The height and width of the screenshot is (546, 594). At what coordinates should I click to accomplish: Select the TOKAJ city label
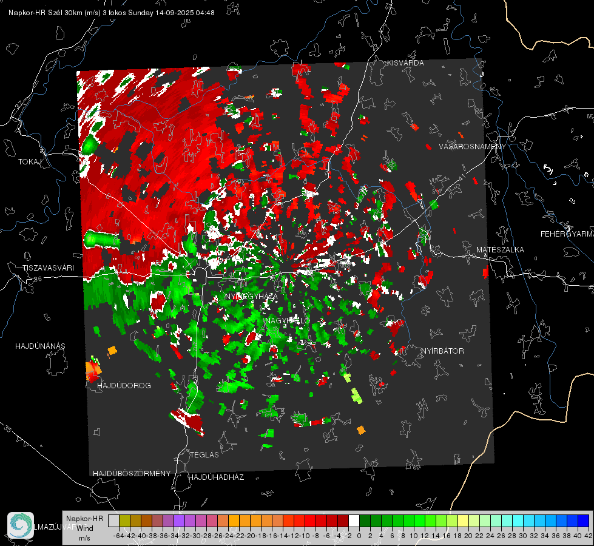pos(30,162)
